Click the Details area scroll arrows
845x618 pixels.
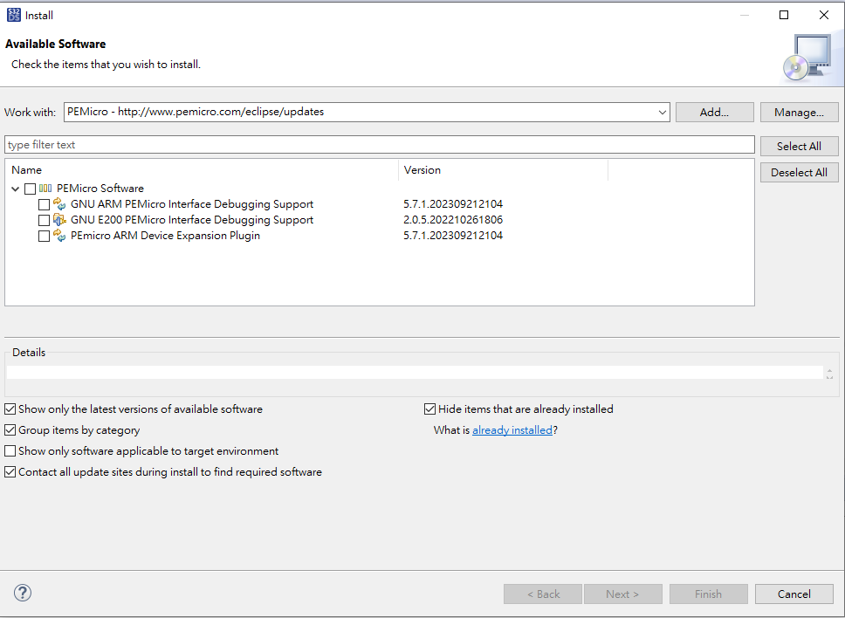(829, 373)
